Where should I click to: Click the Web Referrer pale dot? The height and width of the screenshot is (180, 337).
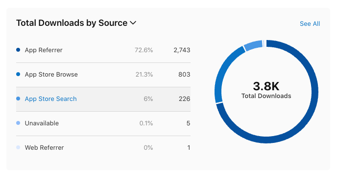(x=18, y=147)
